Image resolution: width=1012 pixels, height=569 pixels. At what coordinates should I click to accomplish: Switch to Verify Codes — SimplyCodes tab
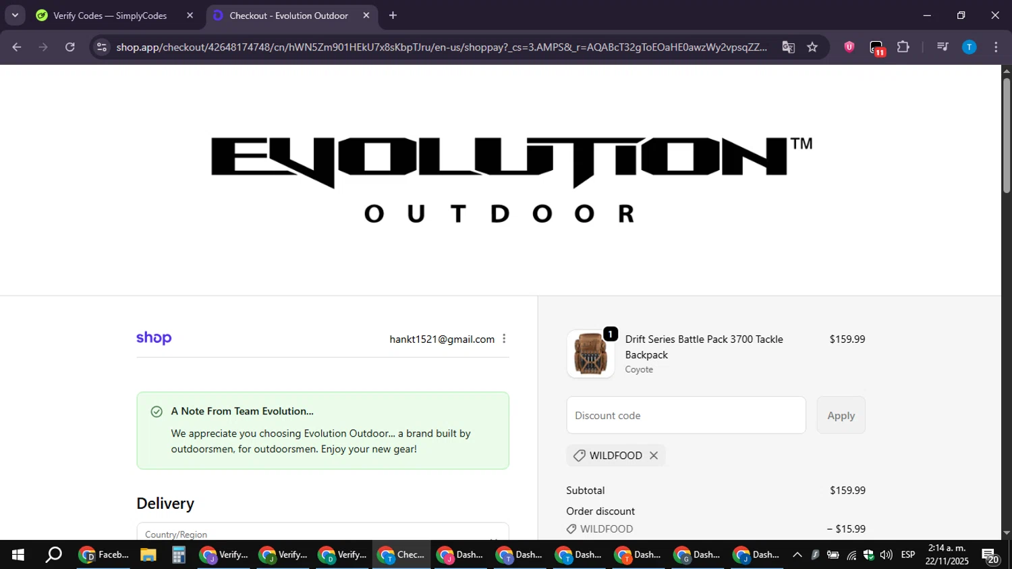coord(110,16)
